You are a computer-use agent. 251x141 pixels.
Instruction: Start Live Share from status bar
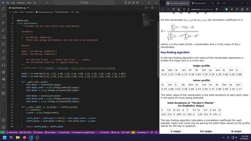click(50, 132)
